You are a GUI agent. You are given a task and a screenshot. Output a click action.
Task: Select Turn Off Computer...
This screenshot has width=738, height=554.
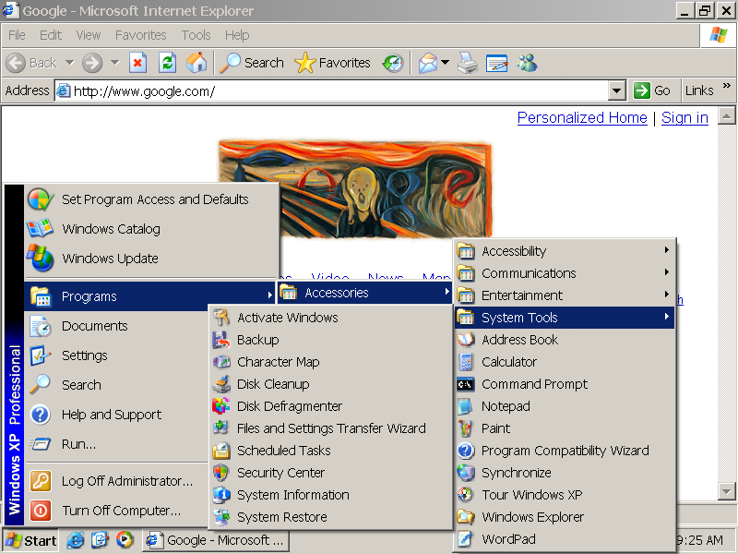(116, 511)
